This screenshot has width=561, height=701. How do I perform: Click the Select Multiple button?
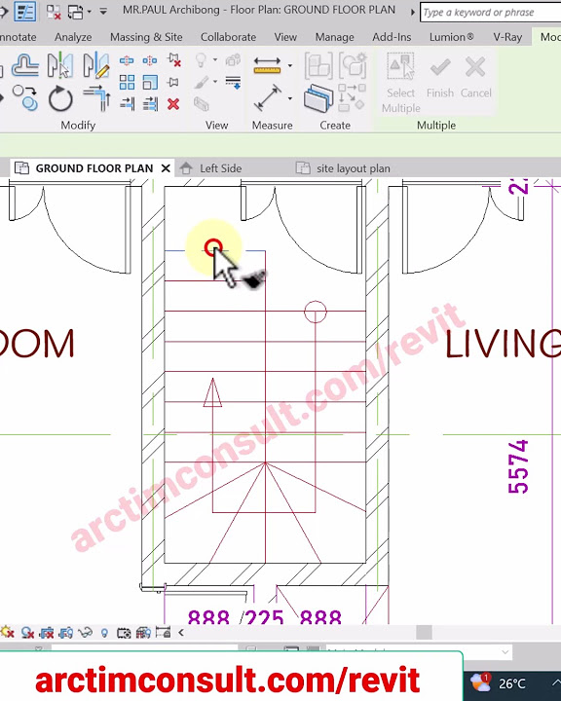(x=401, y=82)
